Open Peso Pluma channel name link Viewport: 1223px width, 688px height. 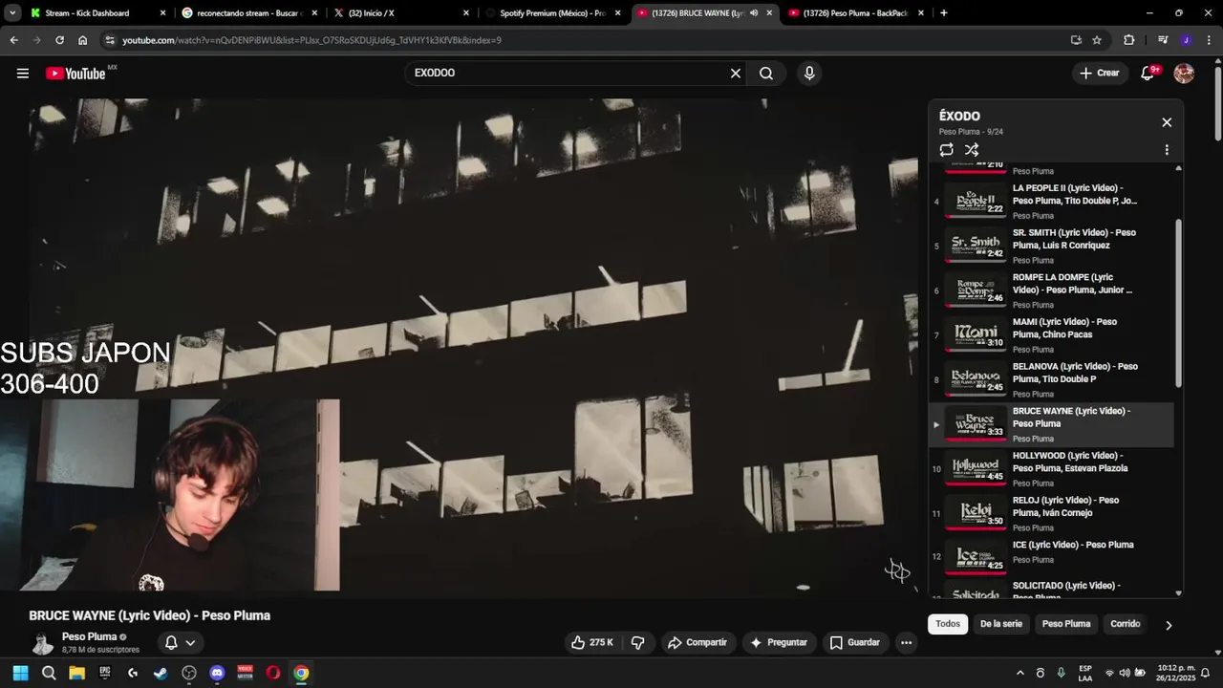tap(90, 636)
